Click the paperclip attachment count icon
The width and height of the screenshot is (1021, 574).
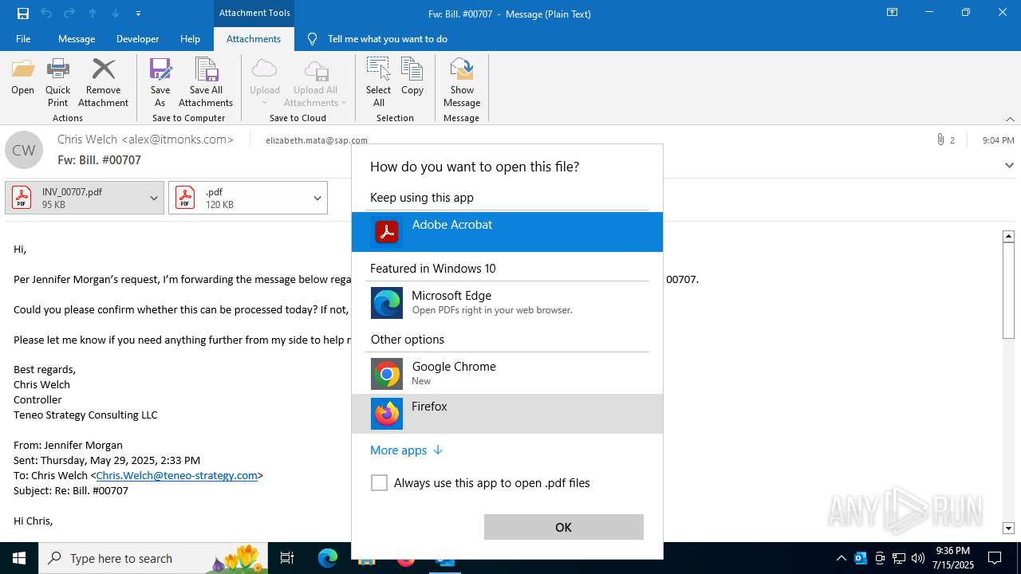coord(940,140)
